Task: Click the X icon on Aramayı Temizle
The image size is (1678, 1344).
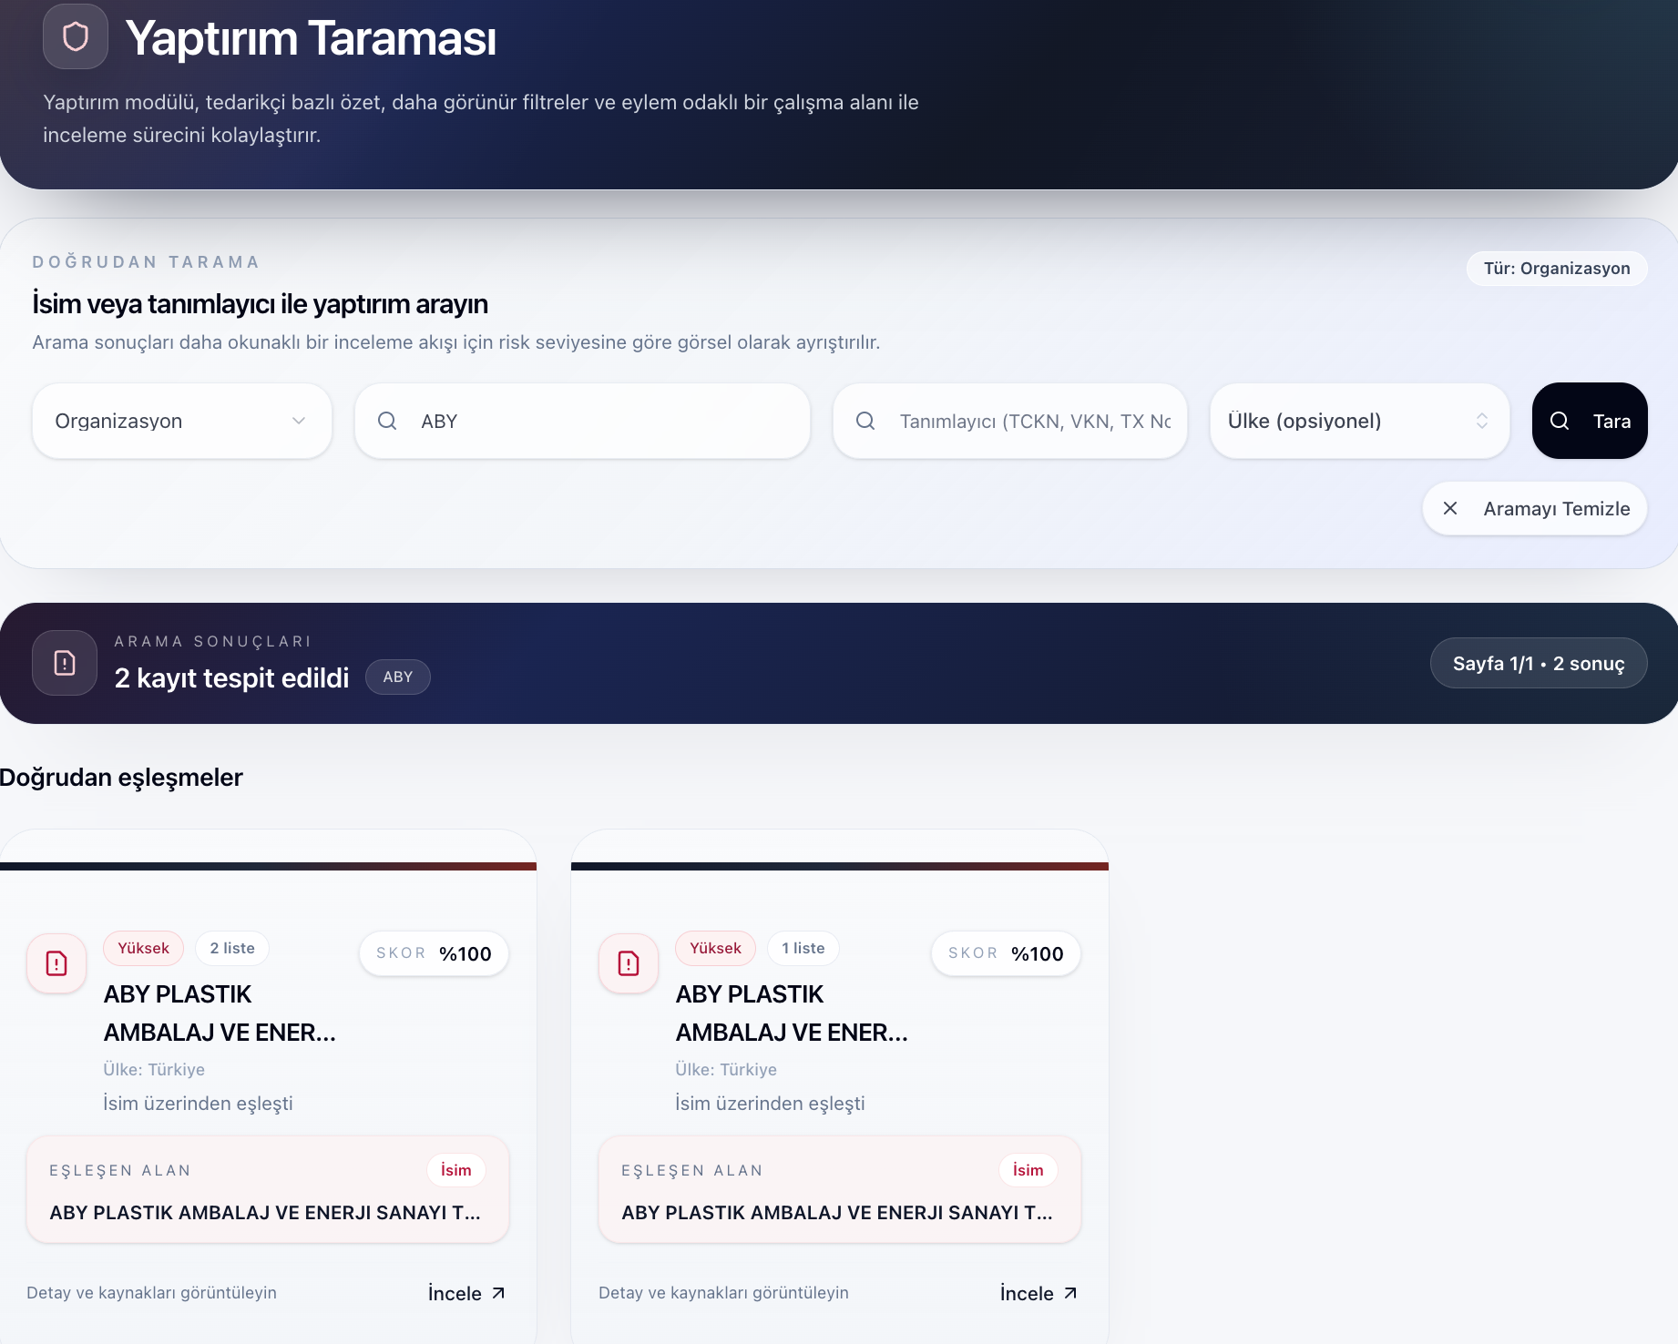Action: (x=1450, y=508)
